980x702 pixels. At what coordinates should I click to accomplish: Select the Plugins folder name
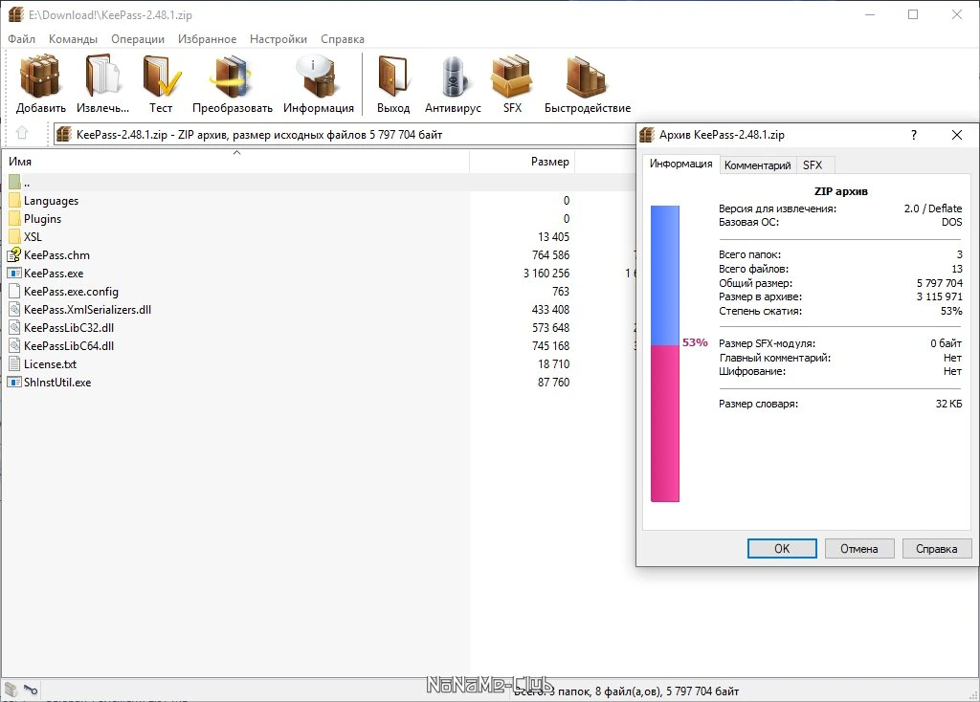coord(42,219)
